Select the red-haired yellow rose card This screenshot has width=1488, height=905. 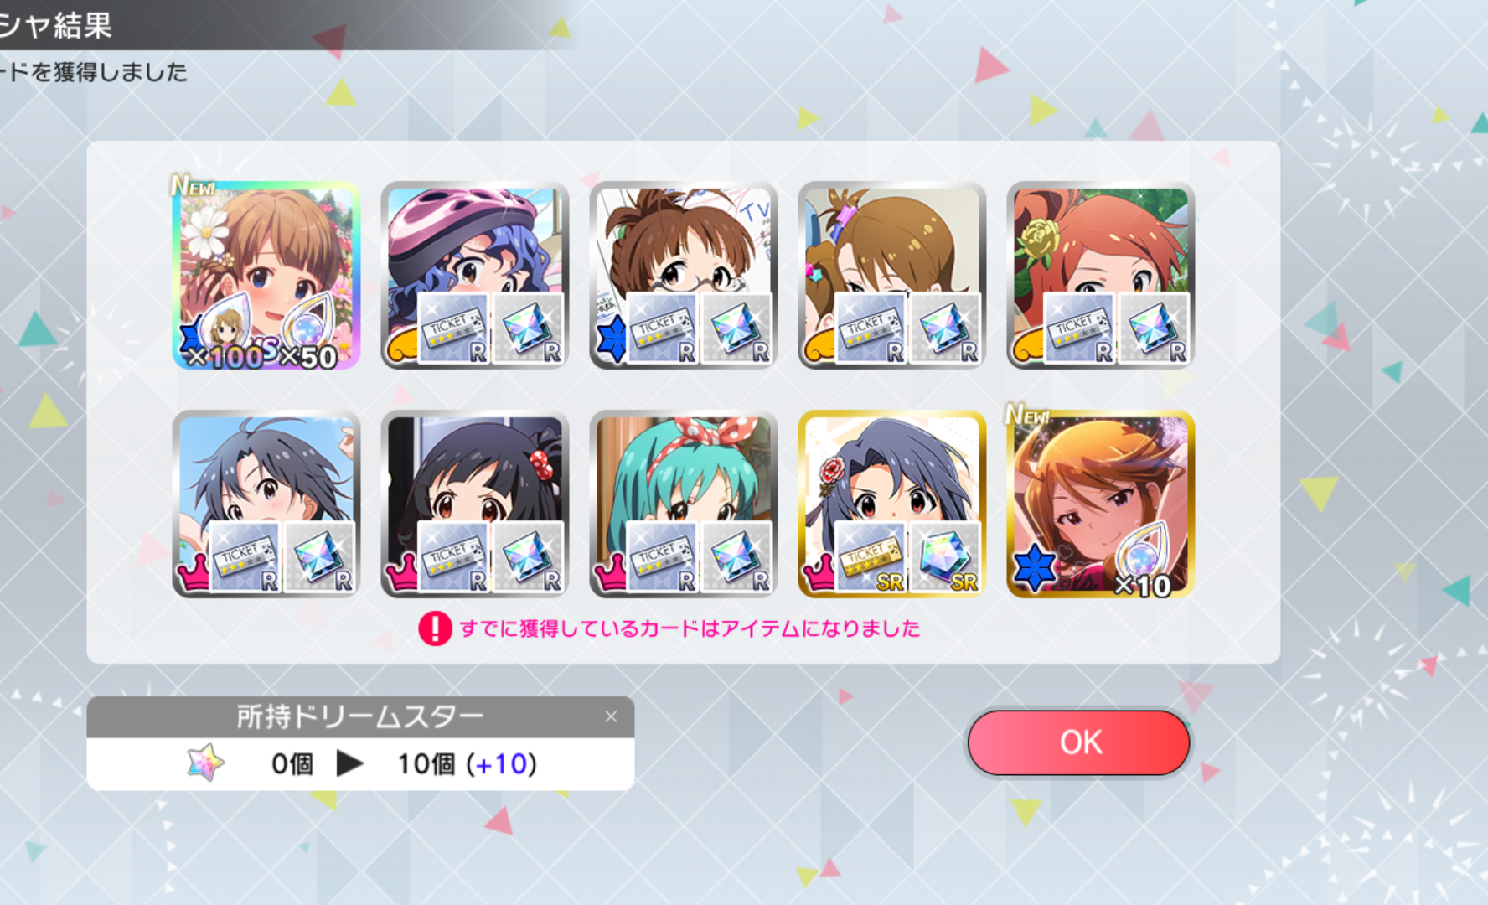click(1101, 276)
